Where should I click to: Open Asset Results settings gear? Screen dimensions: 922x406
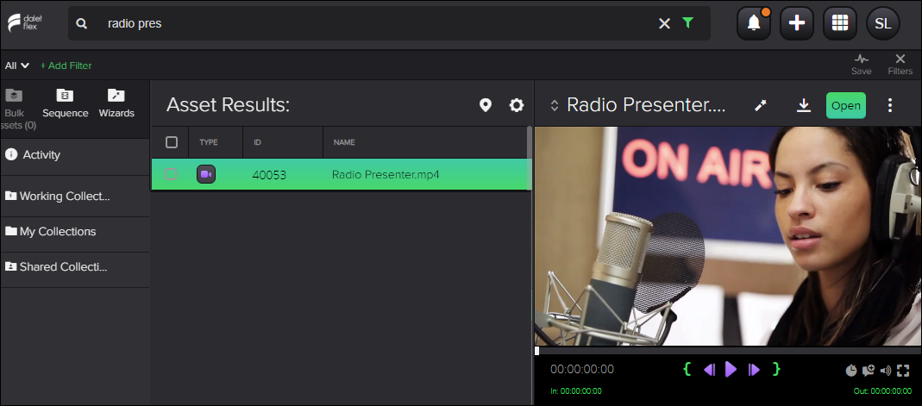coord(517,105)
